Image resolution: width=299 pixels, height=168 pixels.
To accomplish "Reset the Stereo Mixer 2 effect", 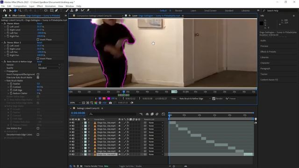I will point(39,42).
